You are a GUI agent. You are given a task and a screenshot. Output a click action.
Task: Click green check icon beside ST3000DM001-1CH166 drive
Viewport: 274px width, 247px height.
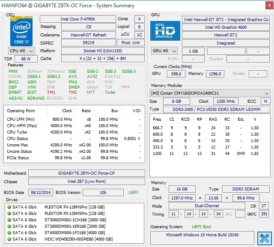point(9,220)
